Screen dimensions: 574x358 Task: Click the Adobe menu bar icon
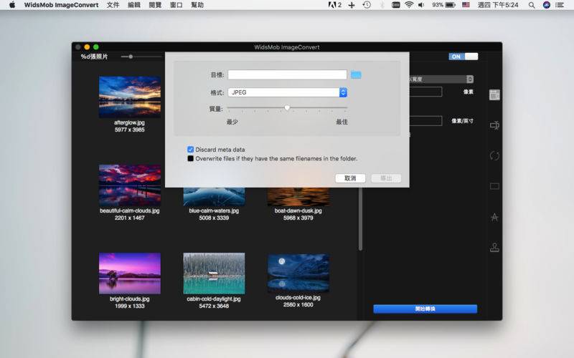click(334, 5)
